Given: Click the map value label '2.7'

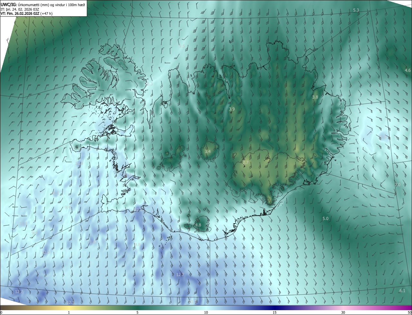Looking at the screenshot, I should pyautogui.click(x=245, y=163).
